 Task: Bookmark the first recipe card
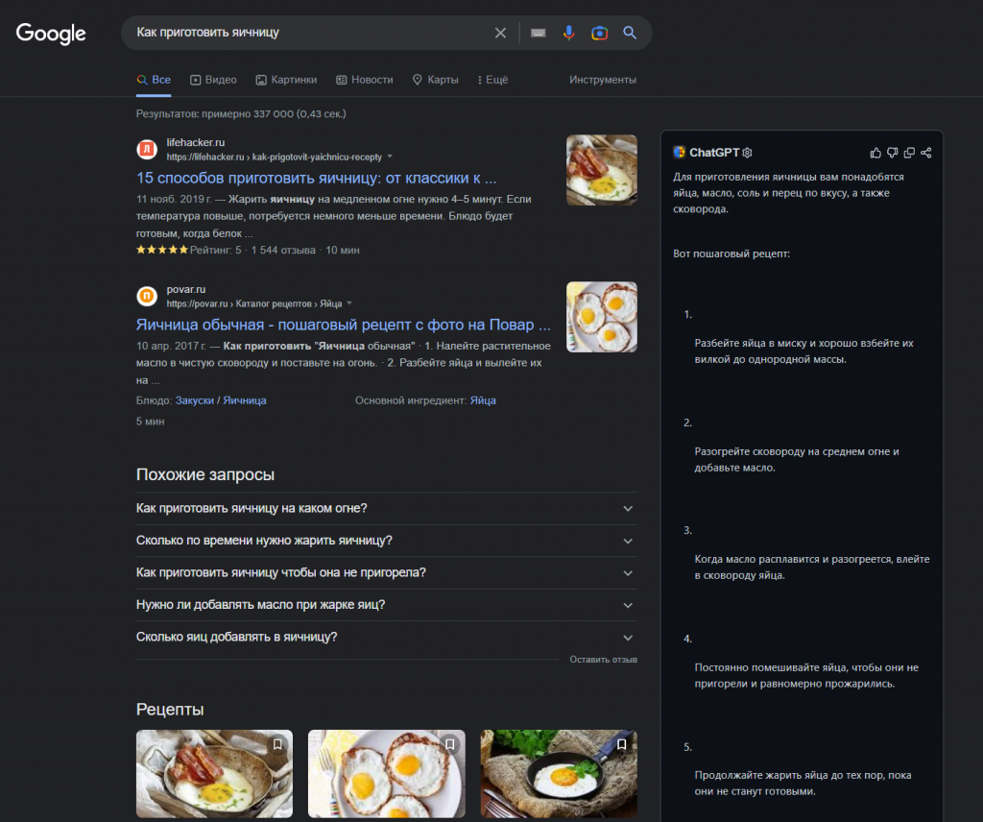pyautogui.click(x=277, y=744)
